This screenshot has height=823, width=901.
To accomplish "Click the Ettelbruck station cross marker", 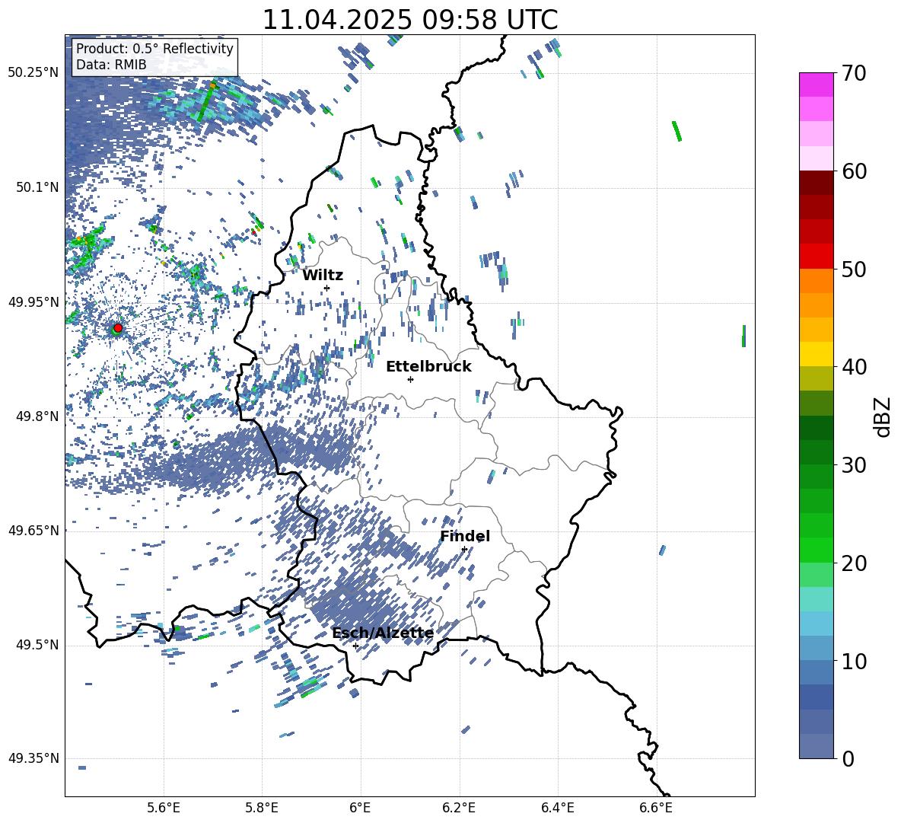I will pos(410,379).
